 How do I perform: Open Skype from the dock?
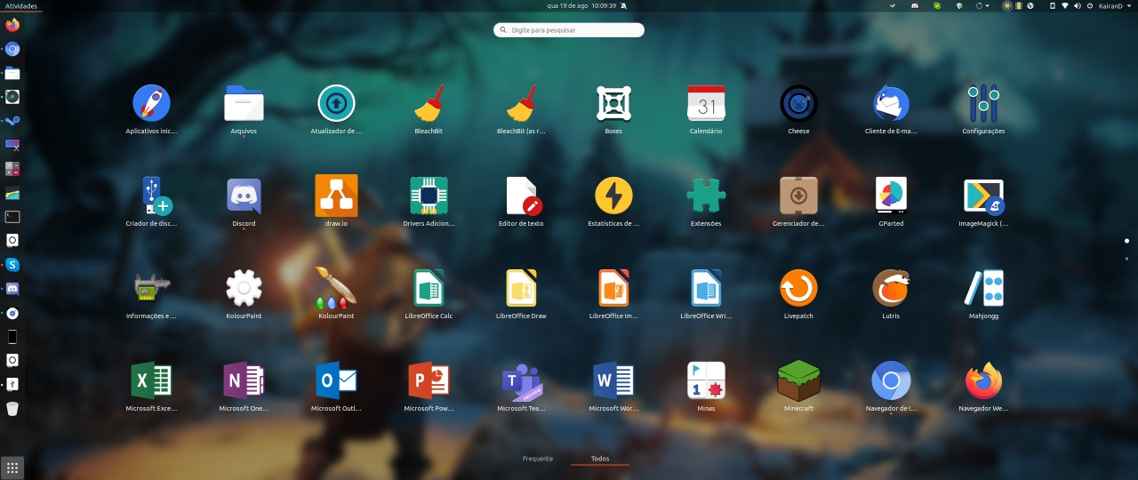click(x=12, y=265)
